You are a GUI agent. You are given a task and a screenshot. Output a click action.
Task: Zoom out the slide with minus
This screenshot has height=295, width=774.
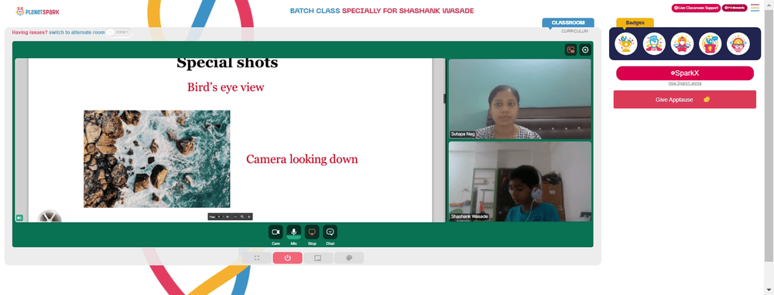235,217
